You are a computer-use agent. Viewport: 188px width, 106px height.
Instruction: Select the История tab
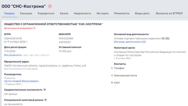coord(103,13)
